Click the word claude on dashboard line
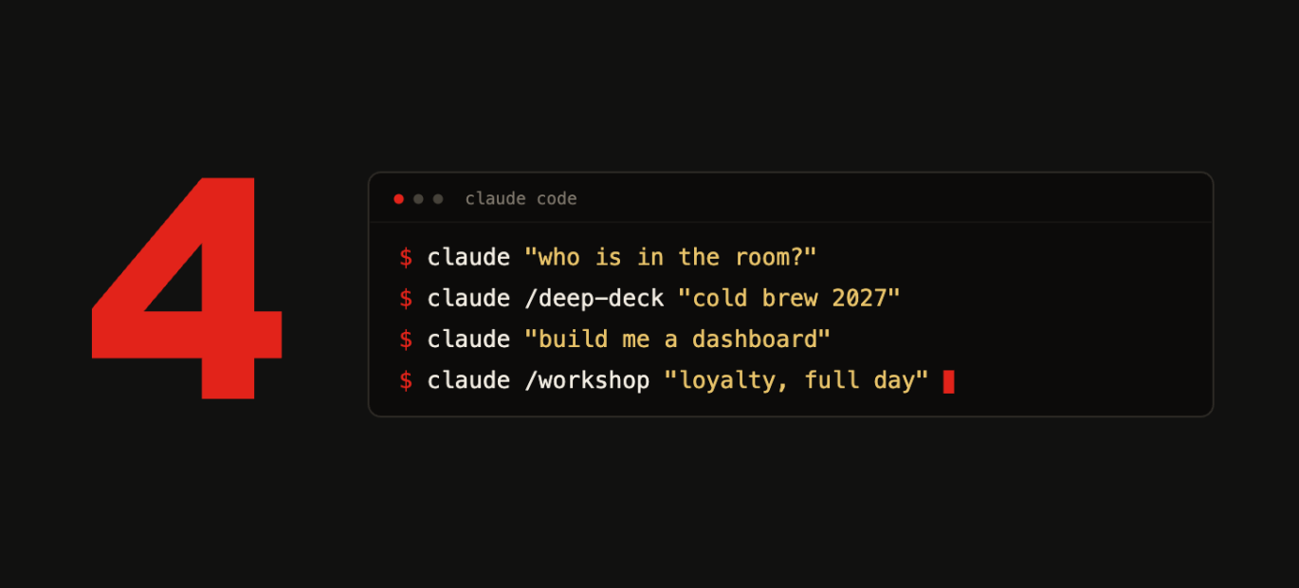The image size is (1299, 588). [468, 339]
